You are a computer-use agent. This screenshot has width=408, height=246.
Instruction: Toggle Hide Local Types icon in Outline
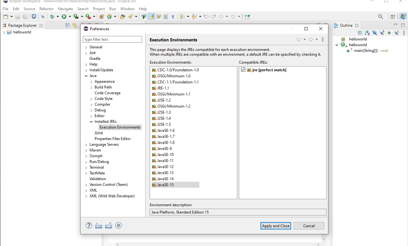tap(397, 33)
